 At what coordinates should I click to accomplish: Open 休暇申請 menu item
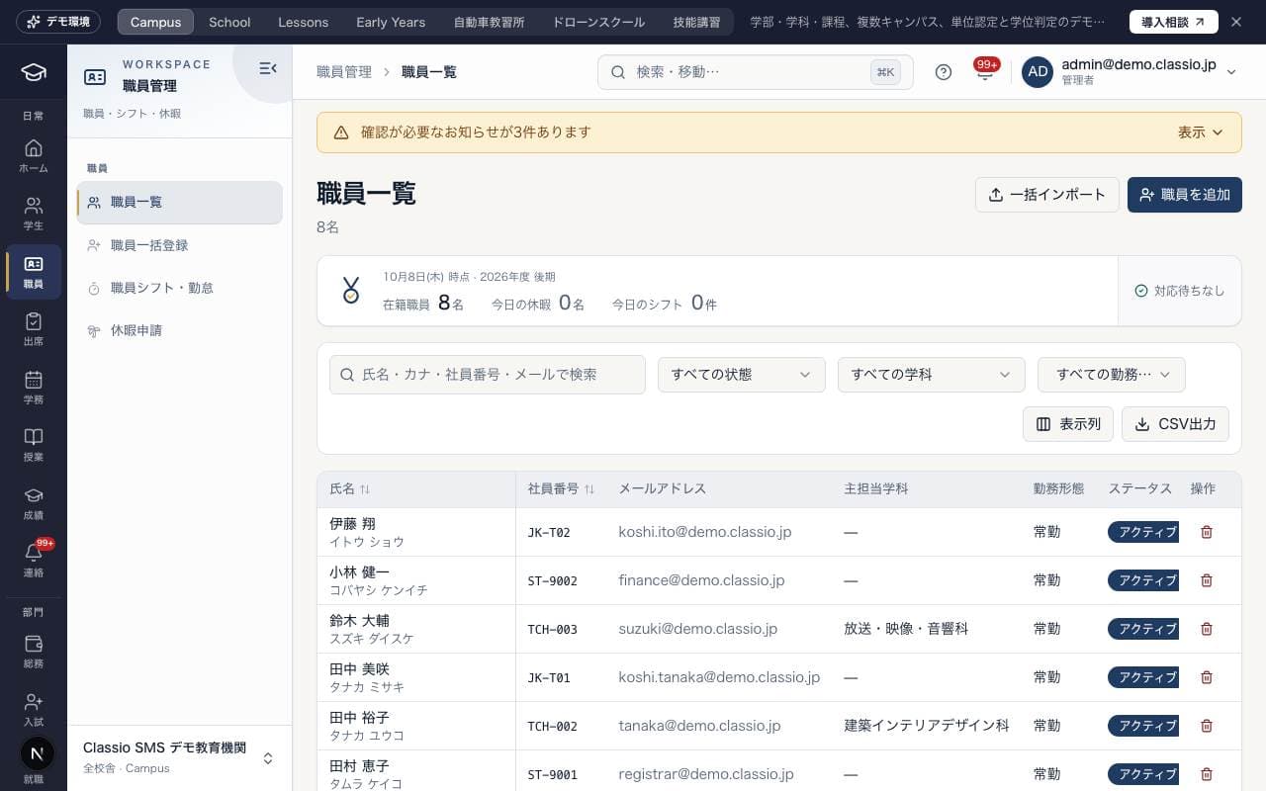click(179, 330)
